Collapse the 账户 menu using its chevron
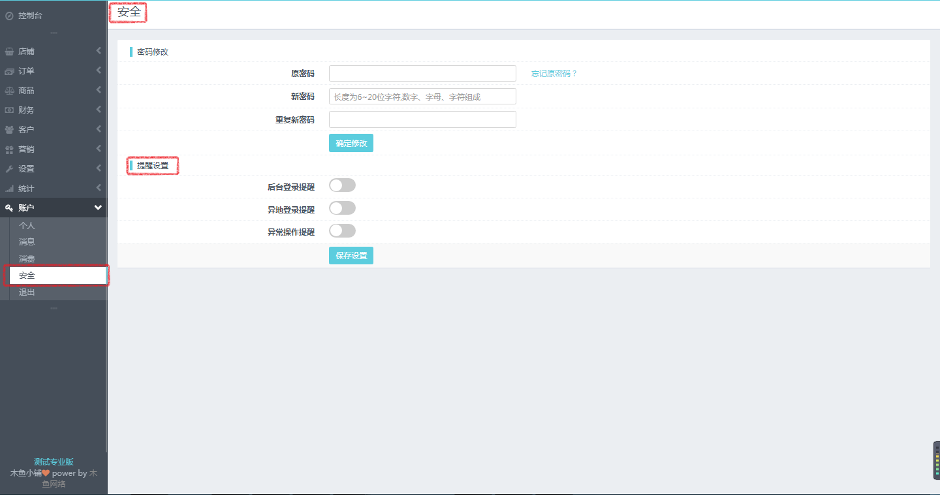940x498 pixels. coord(98,208)
